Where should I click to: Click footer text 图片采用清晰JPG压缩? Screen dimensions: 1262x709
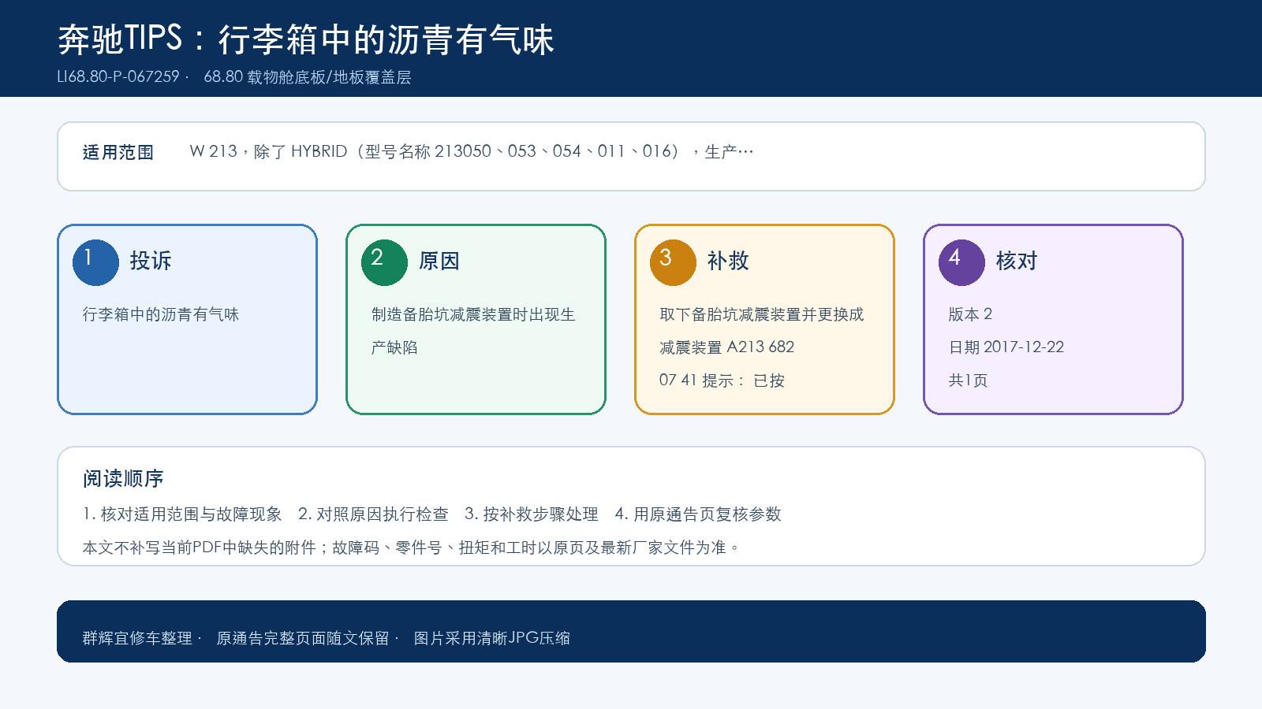pyautogui.click(x=492, y=638)
